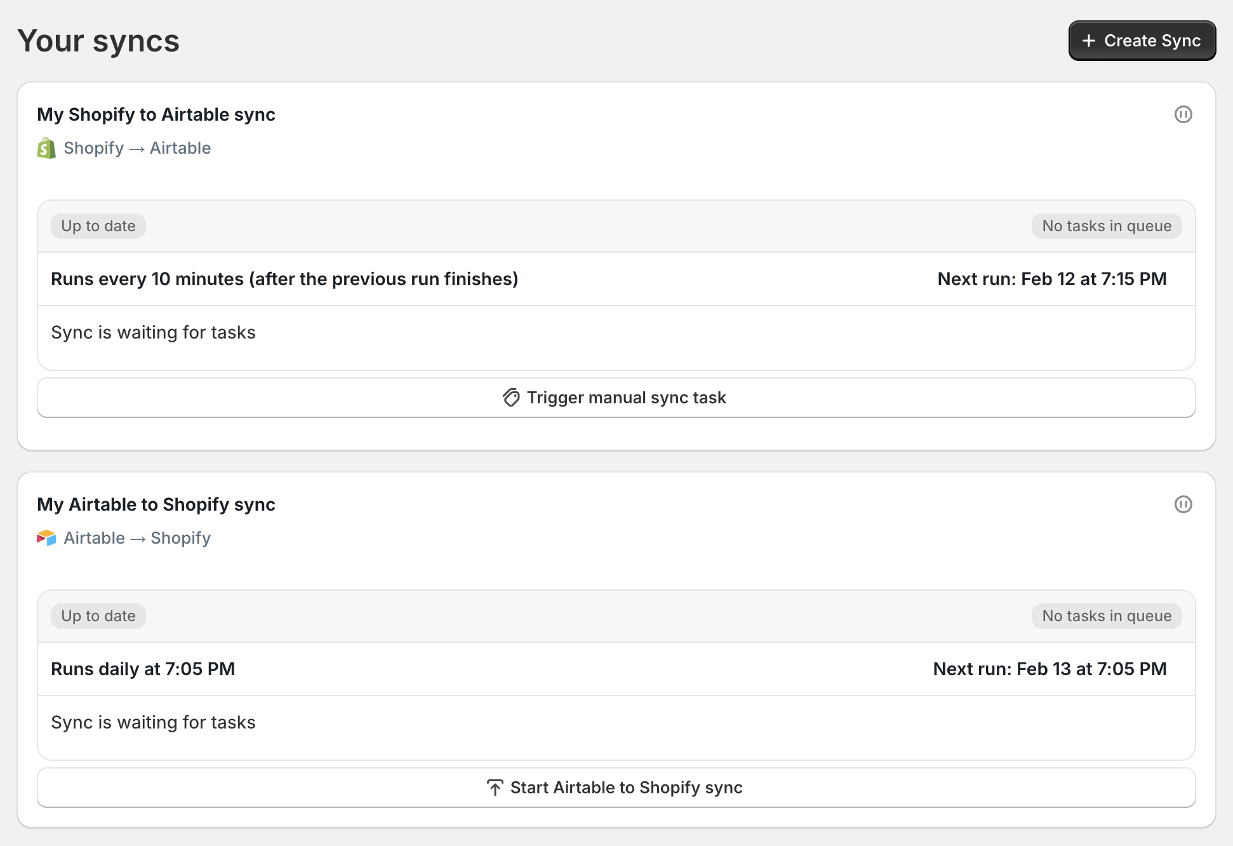Start Airtable to Shopify sync
The height and width of the screenshot is (846, 1233).
tap(616, 788)
